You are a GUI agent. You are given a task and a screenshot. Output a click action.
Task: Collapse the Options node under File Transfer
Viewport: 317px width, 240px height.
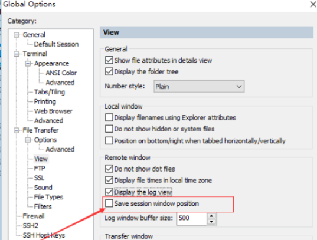click(x=28, y=140)
